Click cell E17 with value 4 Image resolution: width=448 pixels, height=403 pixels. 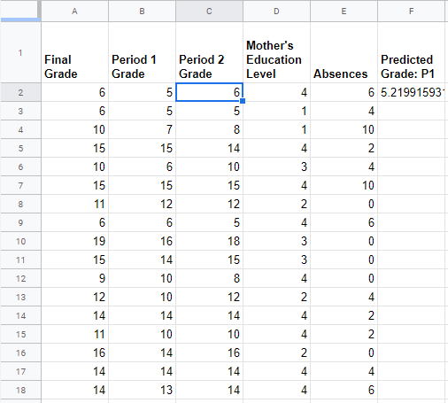tap(344, 371)
